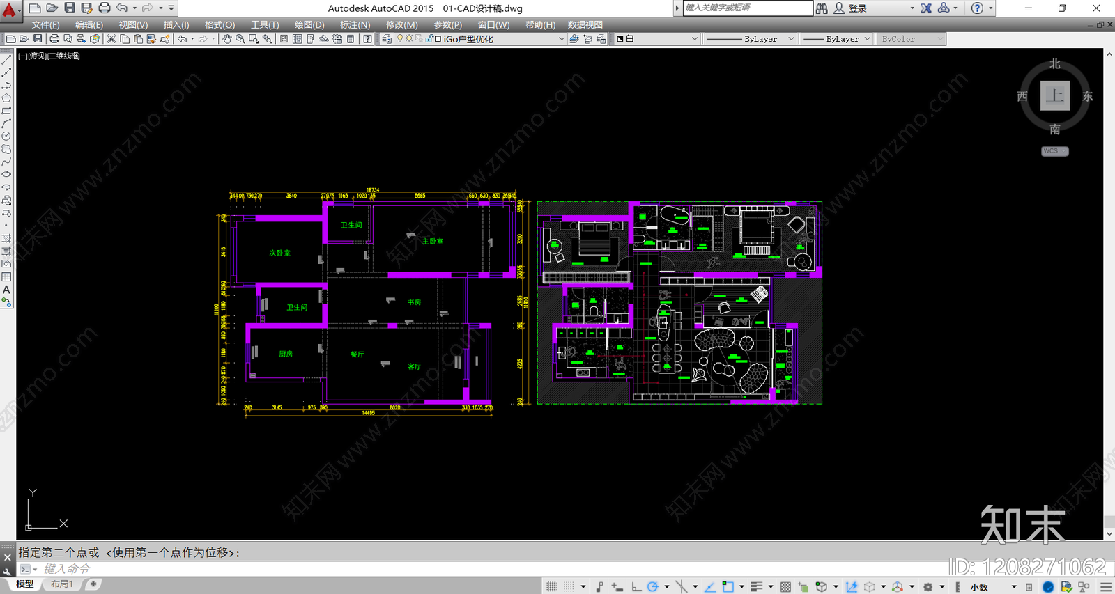This screenshot has height=594, width=1115.
Task: Select the Rectangle tool in draw toolbar
Action: (x=6, y=111)
